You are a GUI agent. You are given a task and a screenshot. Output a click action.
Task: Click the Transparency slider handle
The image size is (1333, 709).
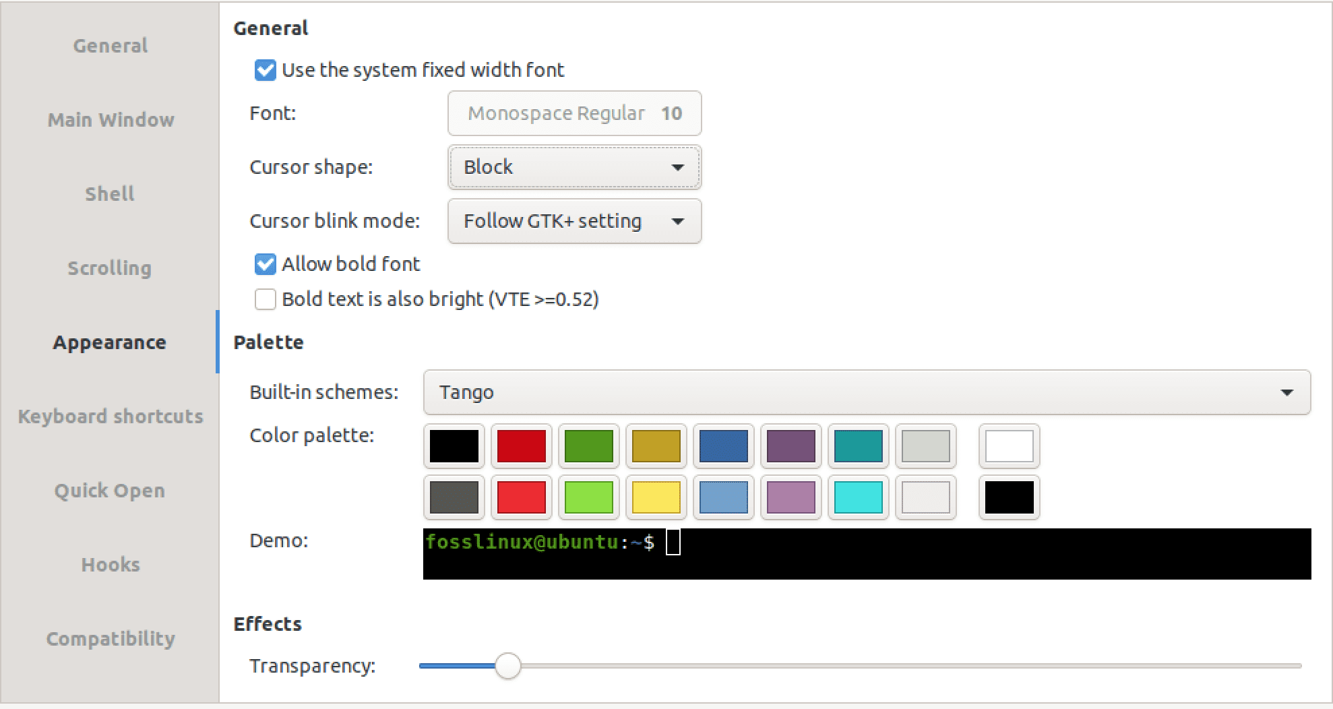click(508, 666)
